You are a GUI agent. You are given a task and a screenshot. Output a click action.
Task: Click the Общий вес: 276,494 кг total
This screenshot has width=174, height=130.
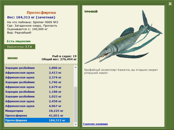(x=59, y=59)
